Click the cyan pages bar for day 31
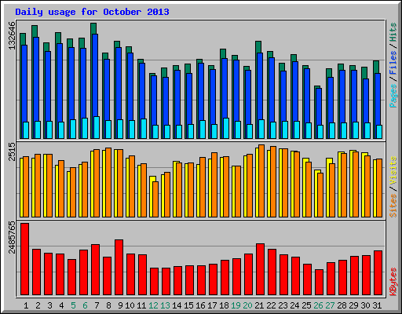Image resolution: width=402 pixels, height=314 pixels. click(379, 132)
